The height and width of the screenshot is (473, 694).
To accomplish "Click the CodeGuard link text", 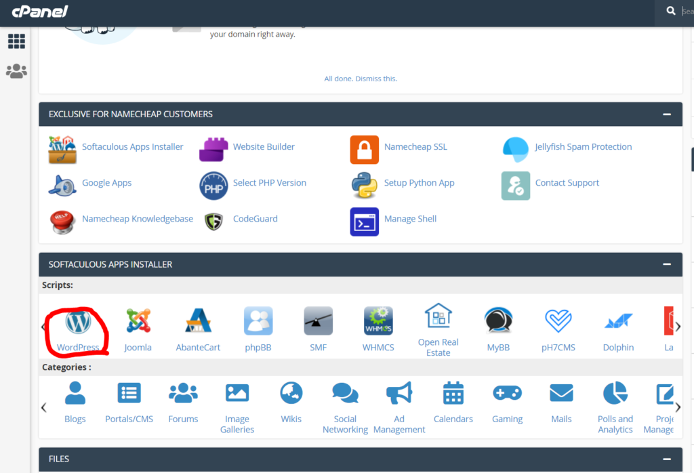I will 256,219.
